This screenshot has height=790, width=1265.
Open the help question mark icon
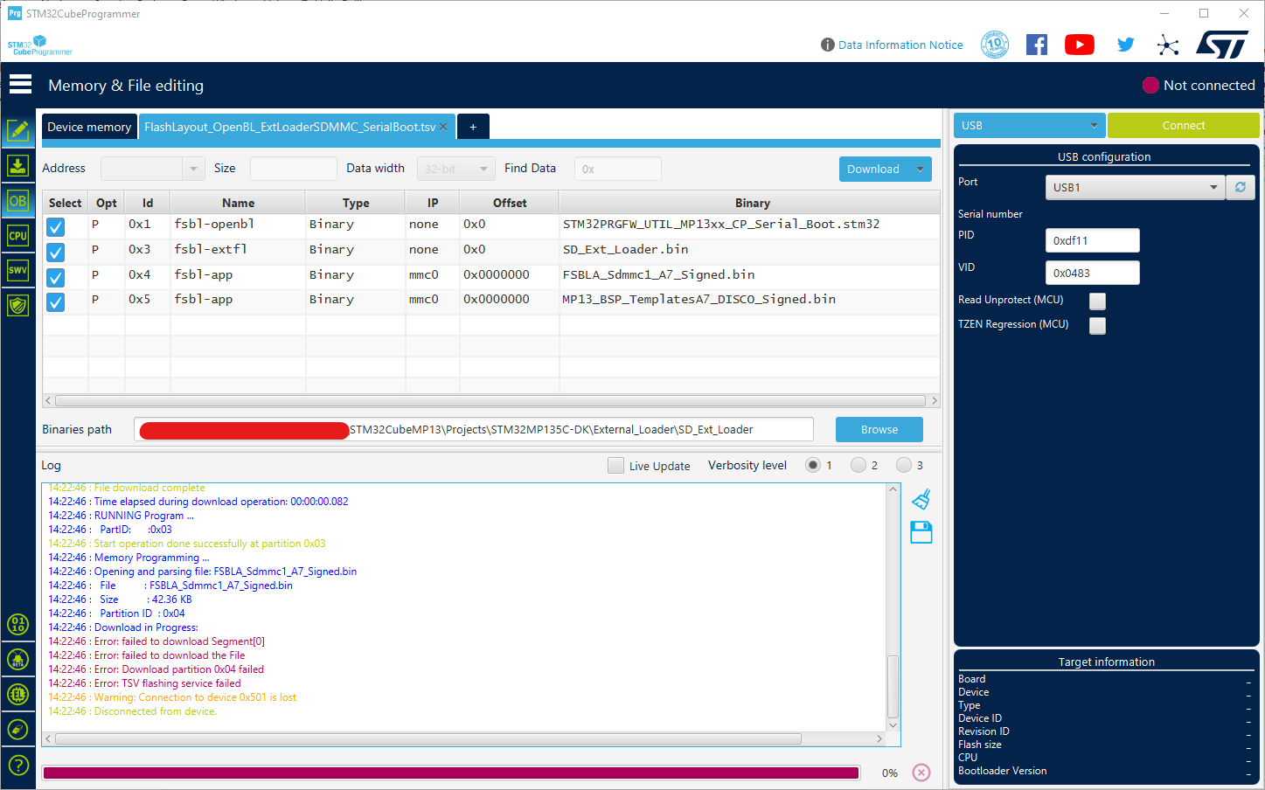pos(17,766)
